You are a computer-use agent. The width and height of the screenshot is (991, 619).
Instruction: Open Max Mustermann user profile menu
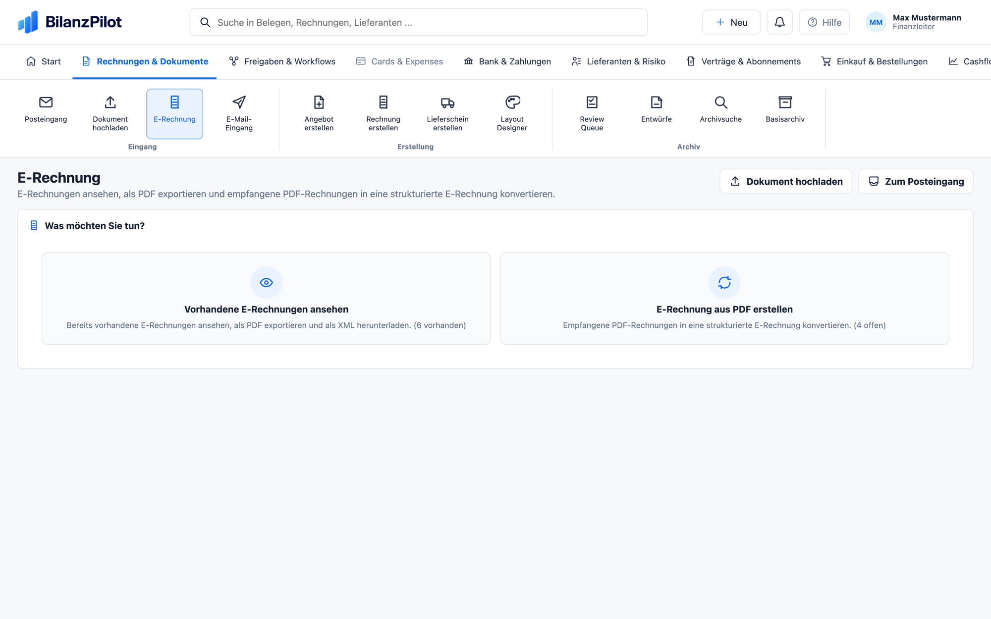(914, 22)
